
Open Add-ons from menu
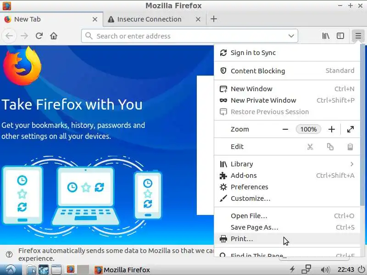(287, 176)
